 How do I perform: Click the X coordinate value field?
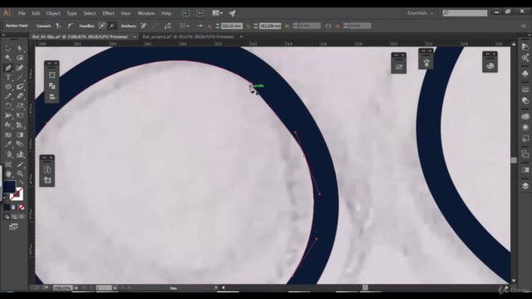232,26
